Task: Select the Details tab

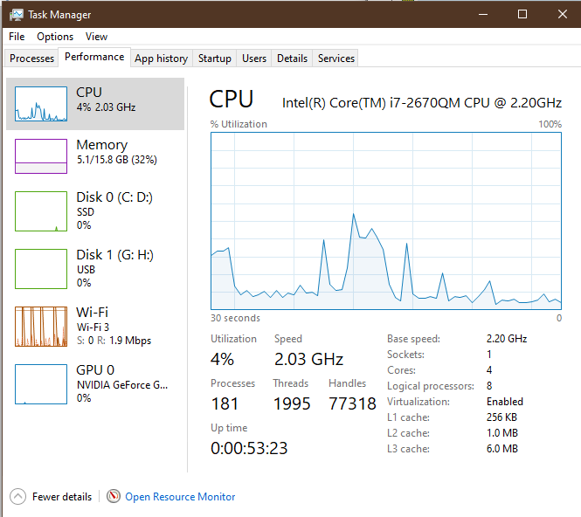Action: coord(292,59)
